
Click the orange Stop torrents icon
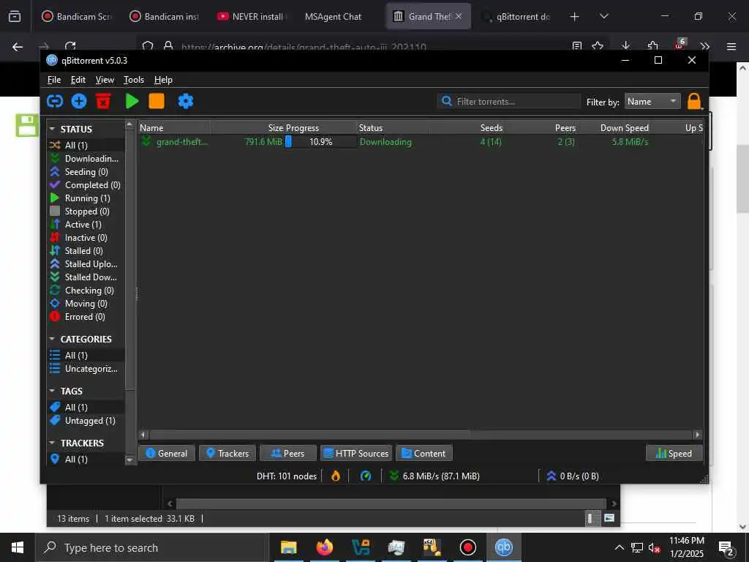pyautogui.click(x=157, y=101)
